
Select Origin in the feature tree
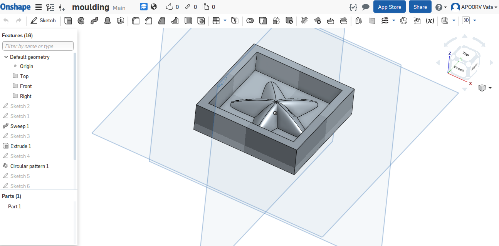(x=27, y=66)
